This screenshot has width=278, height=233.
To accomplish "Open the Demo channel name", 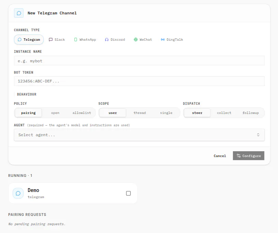I will 33,190.
